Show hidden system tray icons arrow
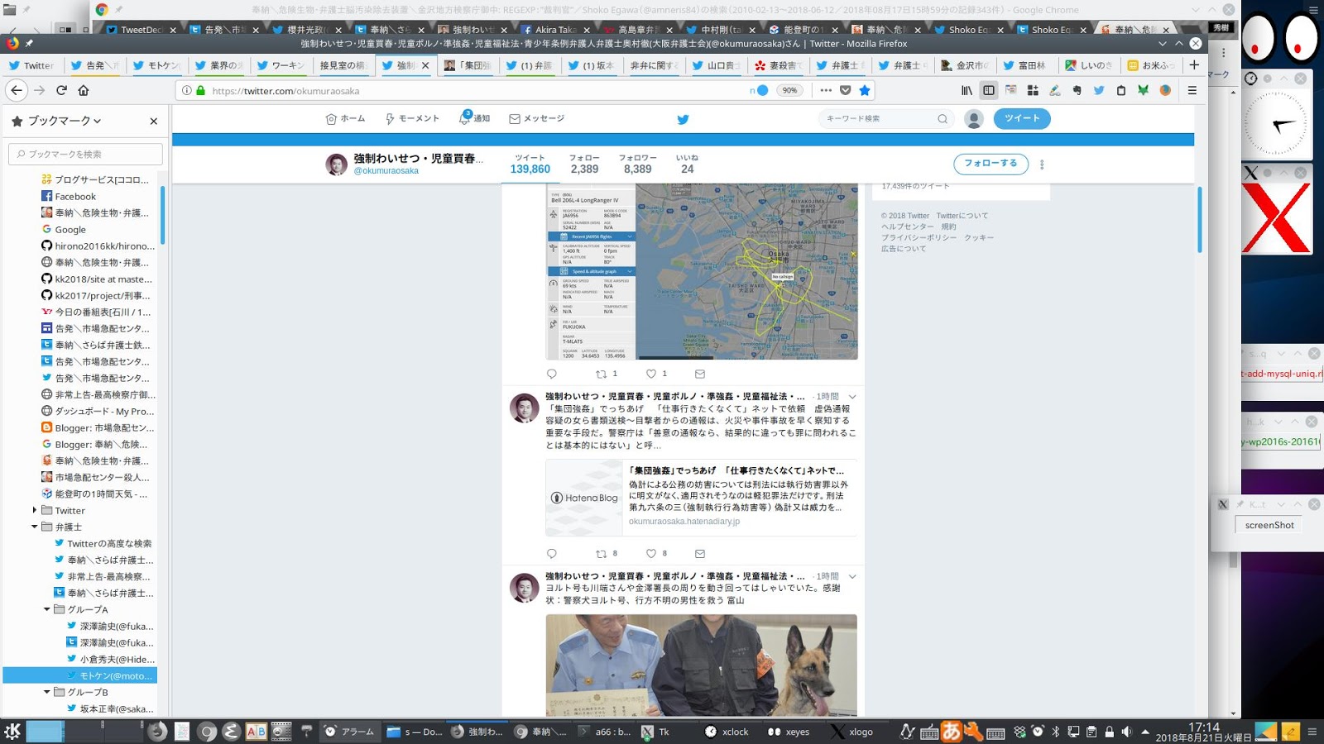Image resolution: width=1324 pixels, height=744 pixels. click(1145, 732)
